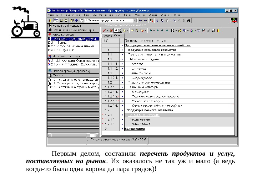Select classifier 3.1. Организационные звенья
The width and height of the screenshot is (257, 192).
point(71,46)
